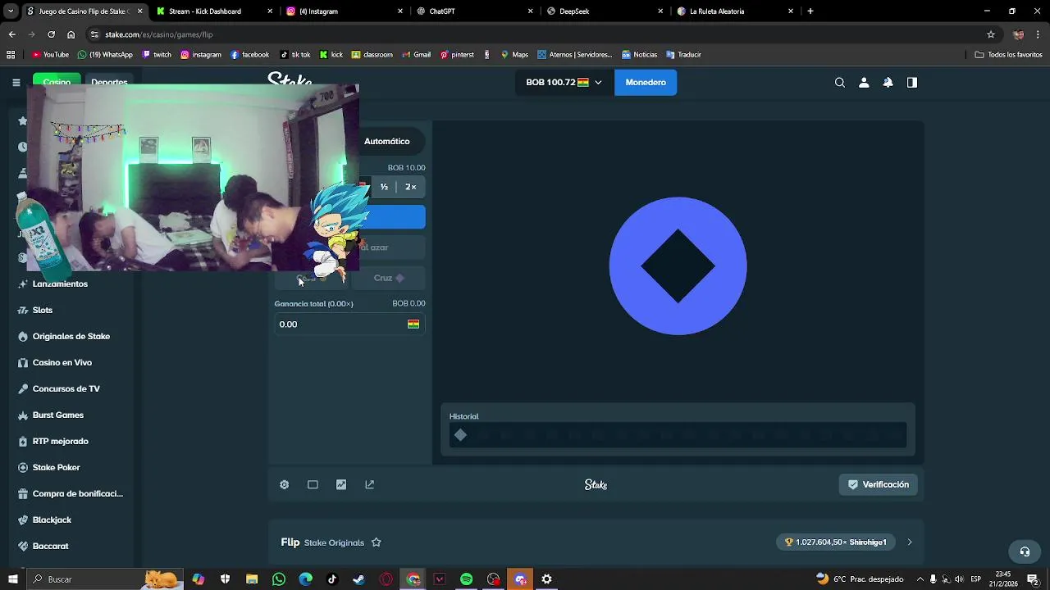The image size is (1050, 590).
Task: Open Steam from the taskbar
Action: point(358,579)
